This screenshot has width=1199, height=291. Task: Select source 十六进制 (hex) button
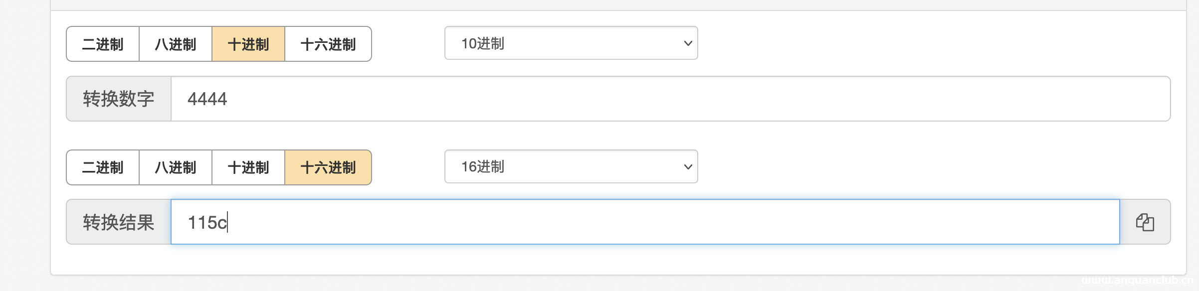(x=328, y=44)
